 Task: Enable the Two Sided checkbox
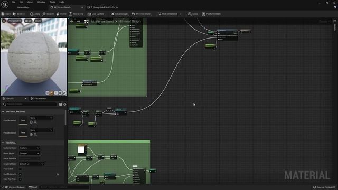coord(20,169)
